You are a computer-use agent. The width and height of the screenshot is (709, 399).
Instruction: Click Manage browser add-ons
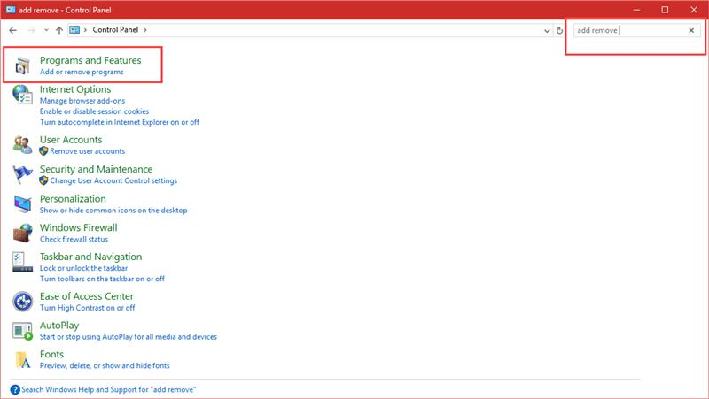(82, 101)
